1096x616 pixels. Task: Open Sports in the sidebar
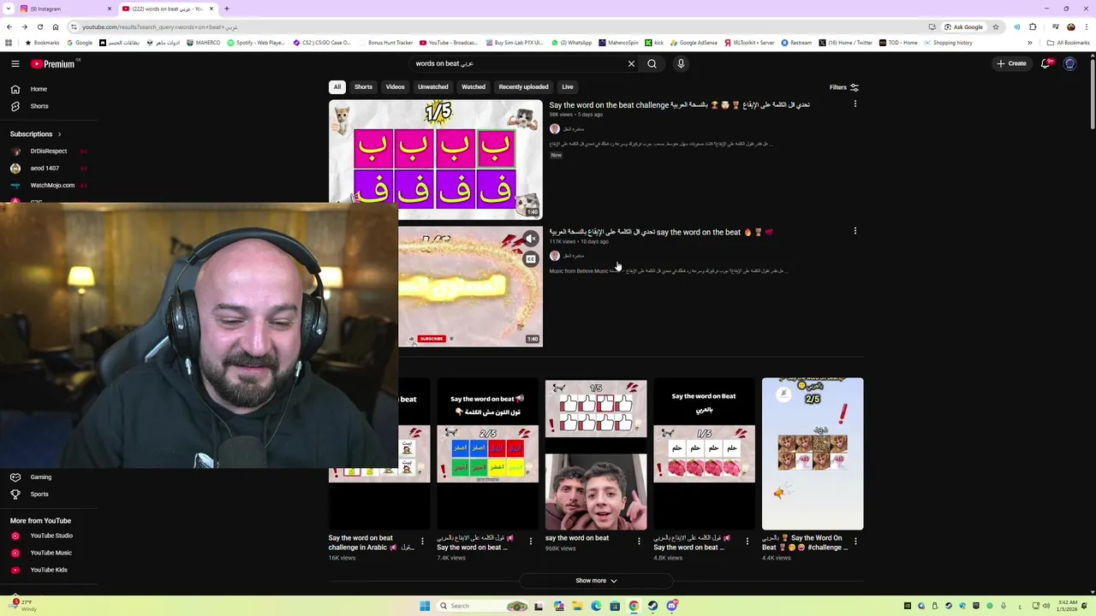pos(39,494)
